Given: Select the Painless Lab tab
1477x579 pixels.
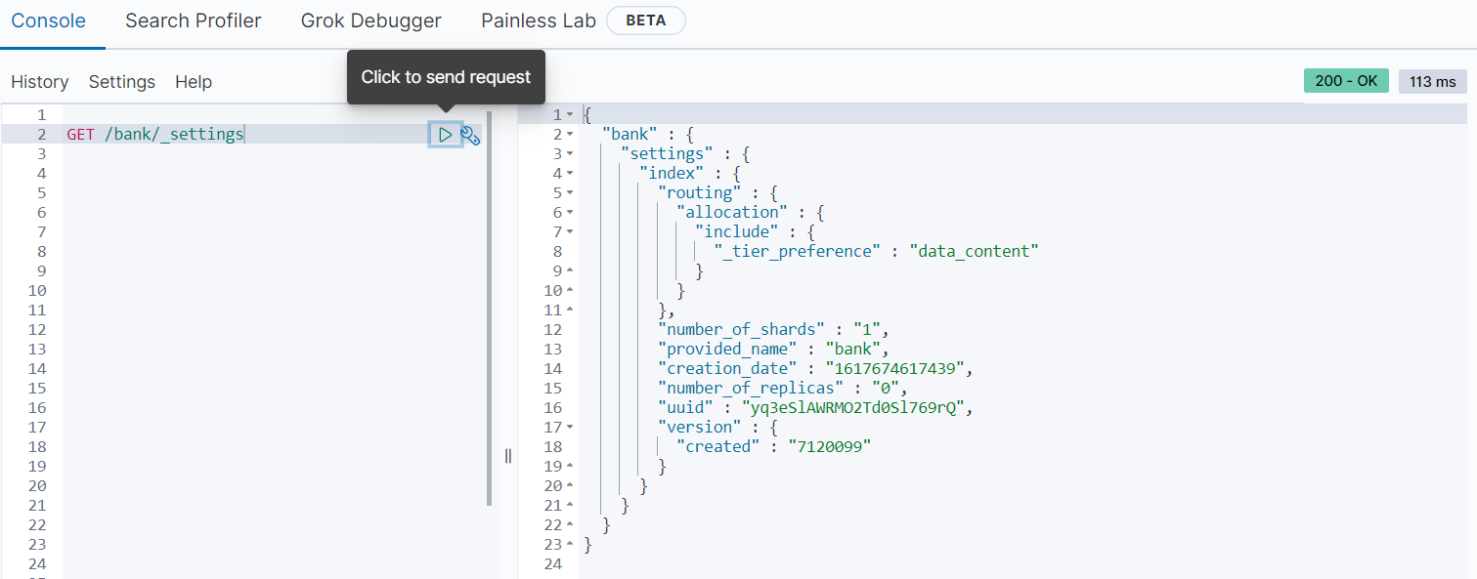Looking at the screenshot, I should coord(539,21).
